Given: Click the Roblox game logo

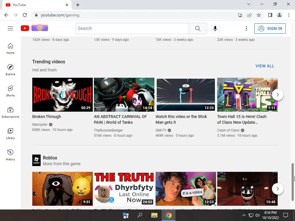Looking at the screenshot, I should pos(36,160).
